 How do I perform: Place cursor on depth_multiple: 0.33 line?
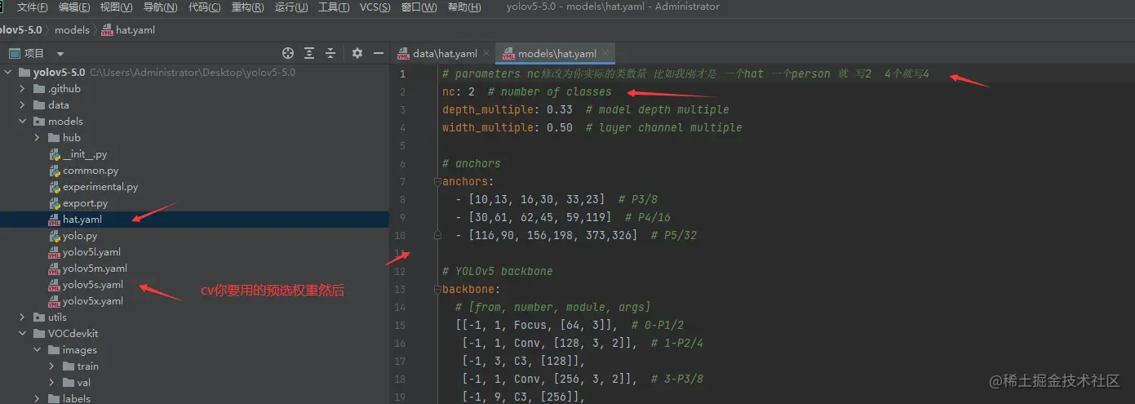coord(585,109)
